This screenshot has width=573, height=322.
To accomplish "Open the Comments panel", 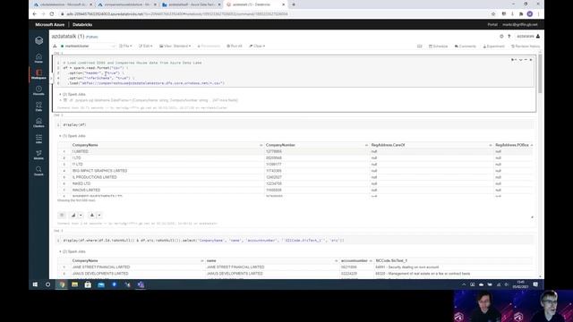I will [466, 47].
